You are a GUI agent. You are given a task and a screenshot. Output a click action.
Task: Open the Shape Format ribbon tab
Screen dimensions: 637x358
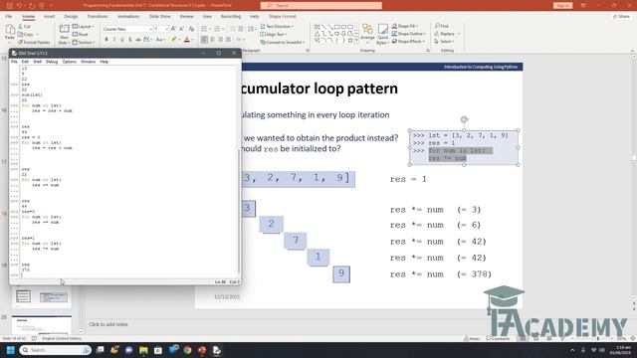click(283, 16)
